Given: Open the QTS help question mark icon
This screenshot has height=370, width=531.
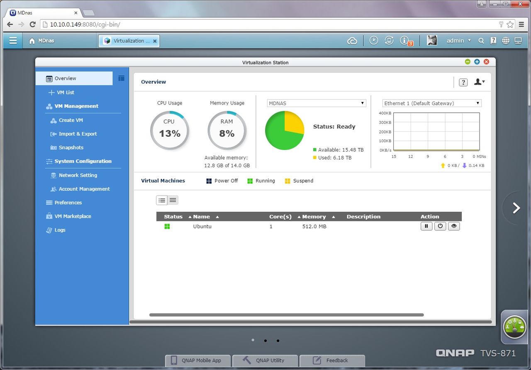Looking at the screenshot, I should 493,41.
